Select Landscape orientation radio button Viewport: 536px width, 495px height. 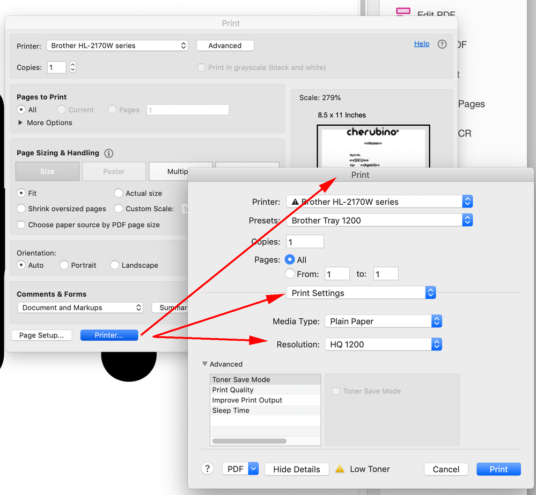click(x=114, y=265)
